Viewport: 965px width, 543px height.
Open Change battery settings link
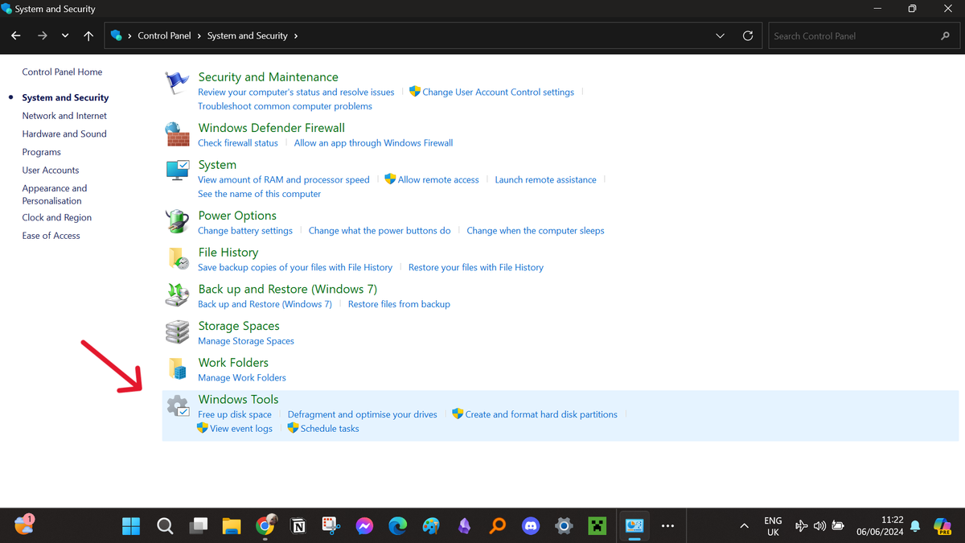(x=245, y=231)
